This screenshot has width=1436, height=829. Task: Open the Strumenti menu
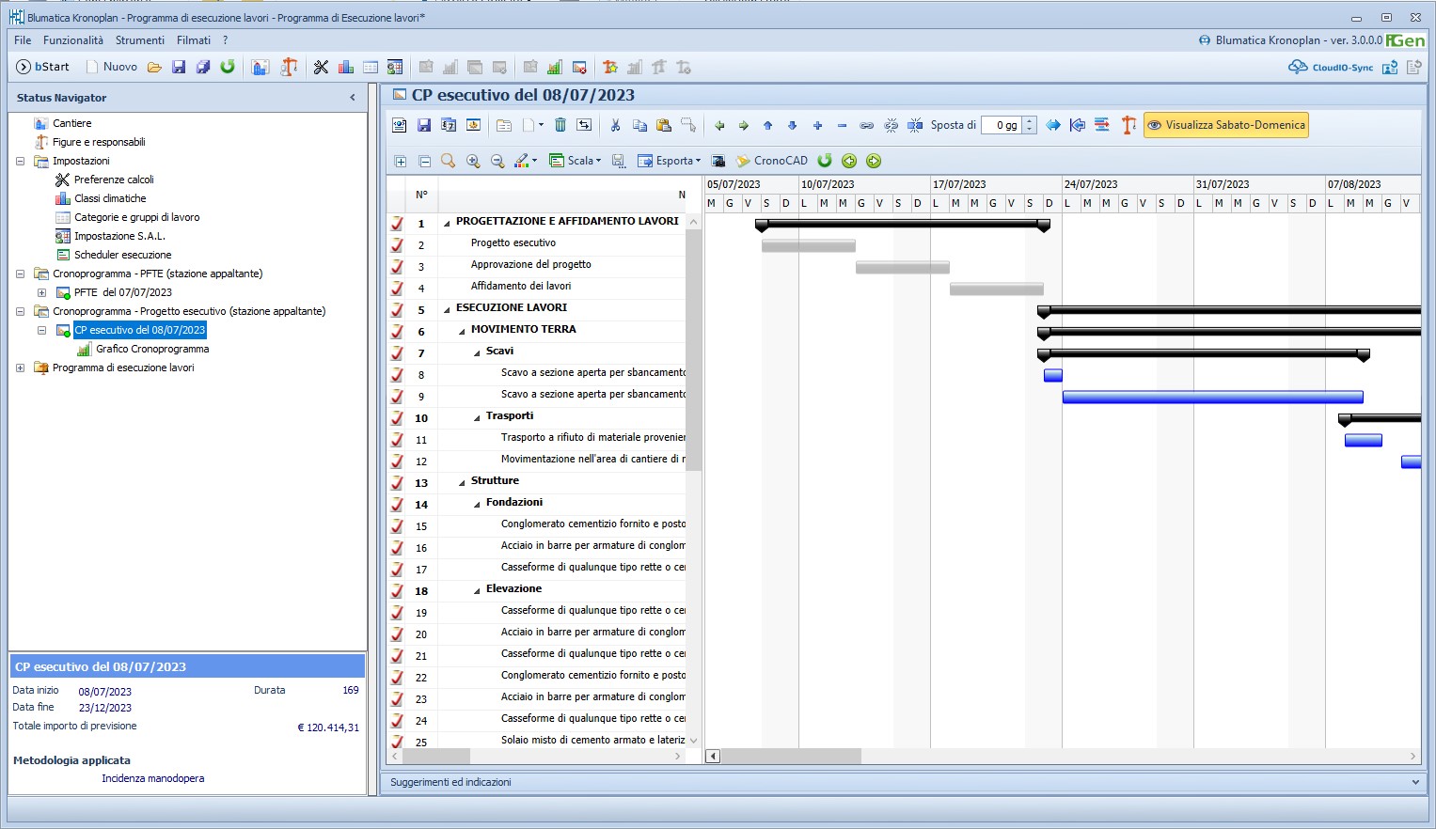click(x=140, y=40)
